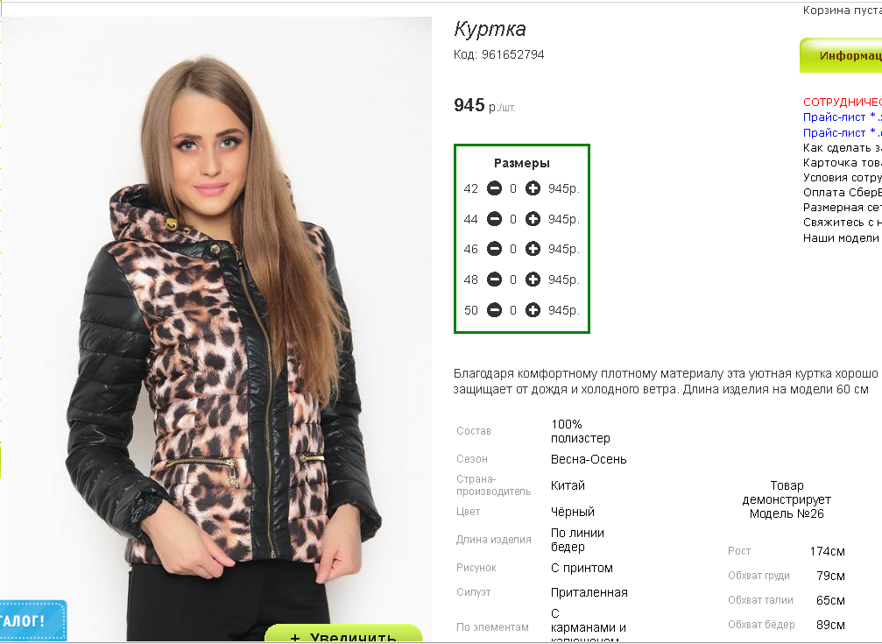This screenshot has width=882, height=644.
Task: Open the Наши модели link
Action: coord(841,238)
